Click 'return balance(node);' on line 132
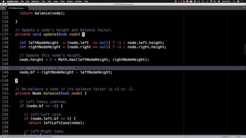Image resolution: width=246 pixels, height=138 pixels. pyautogui.click(x=42, y=13)
